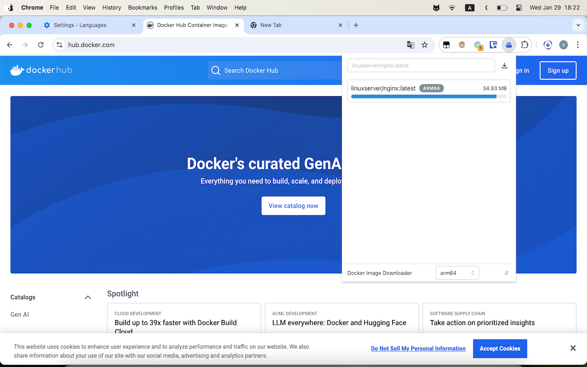This screenshot has width=587, height=367.
Task: View site information icon in address bar
Action: [60, 45]
